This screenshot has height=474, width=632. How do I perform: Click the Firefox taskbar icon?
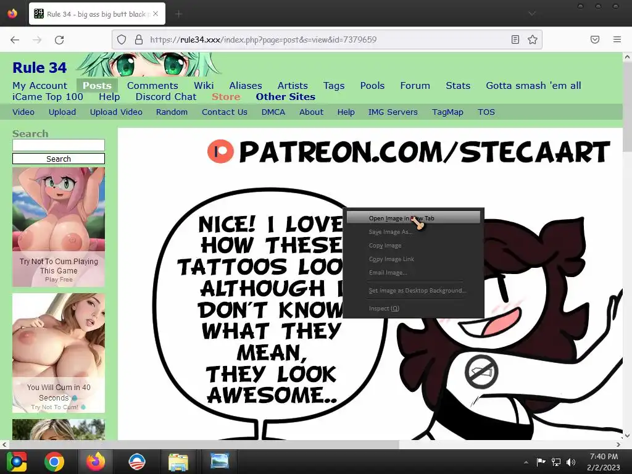click(x=96, y=462)
